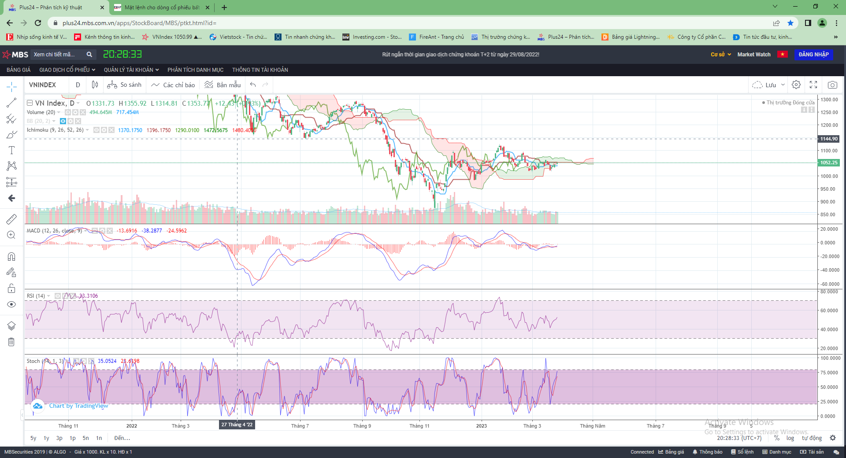The width and height of the screenshot is (846, 458).
Task: Open the candlestick chart style picker
Action: click(95, 85)
